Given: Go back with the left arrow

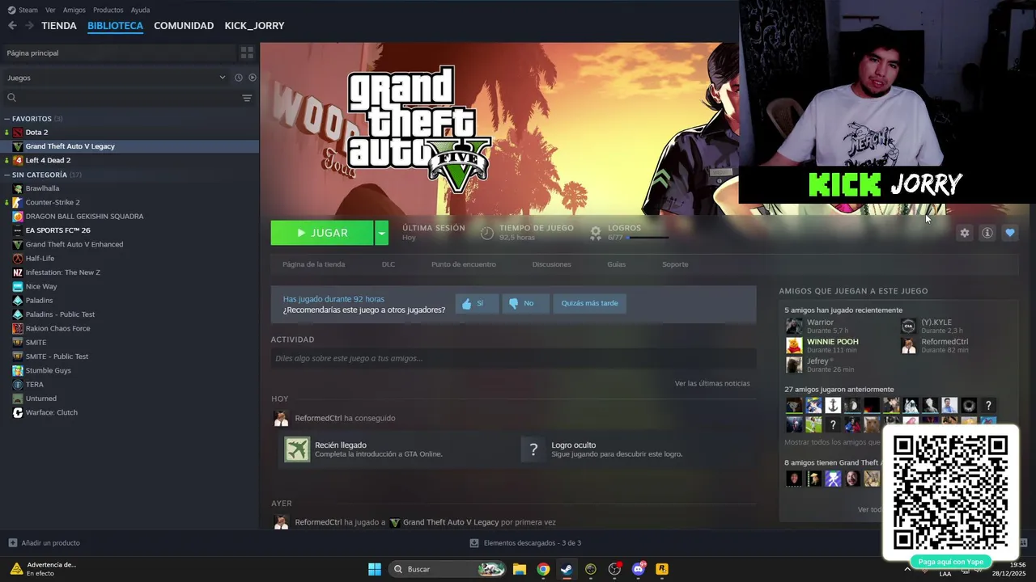Looking at the screenshot, I should pos(12,26).
